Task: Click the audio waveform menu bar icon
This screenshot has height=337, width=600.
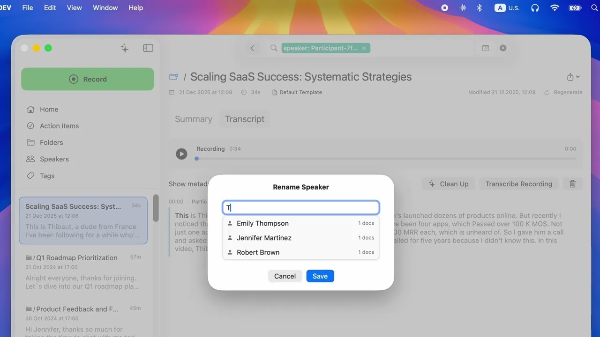Action: point(463,7)
